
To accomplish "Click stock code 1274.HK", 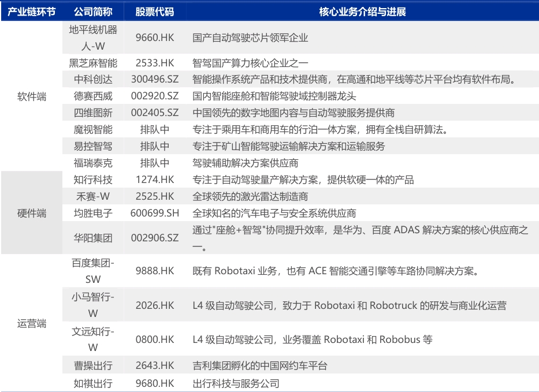I will click(x=155, y=180).
